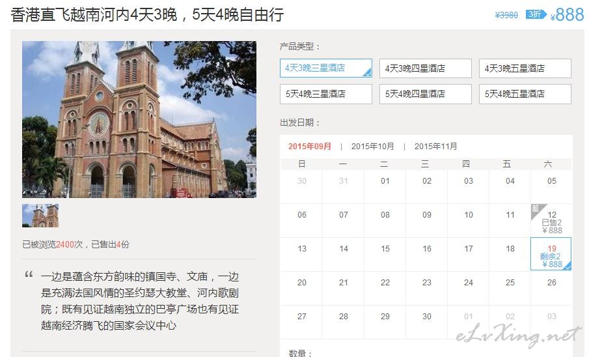Click calendar date 17
589x357 pixels.
(469, 254)
